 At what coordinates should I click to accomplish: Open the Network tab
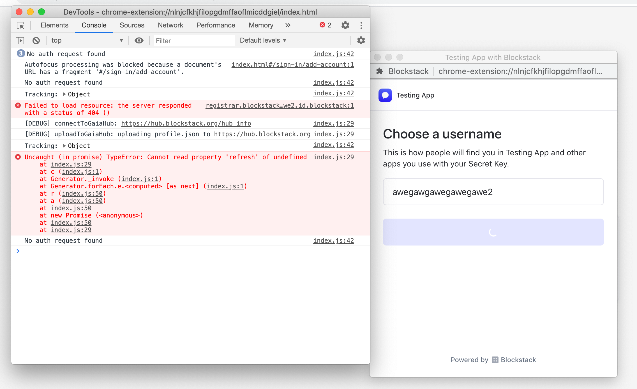point(170,25)
